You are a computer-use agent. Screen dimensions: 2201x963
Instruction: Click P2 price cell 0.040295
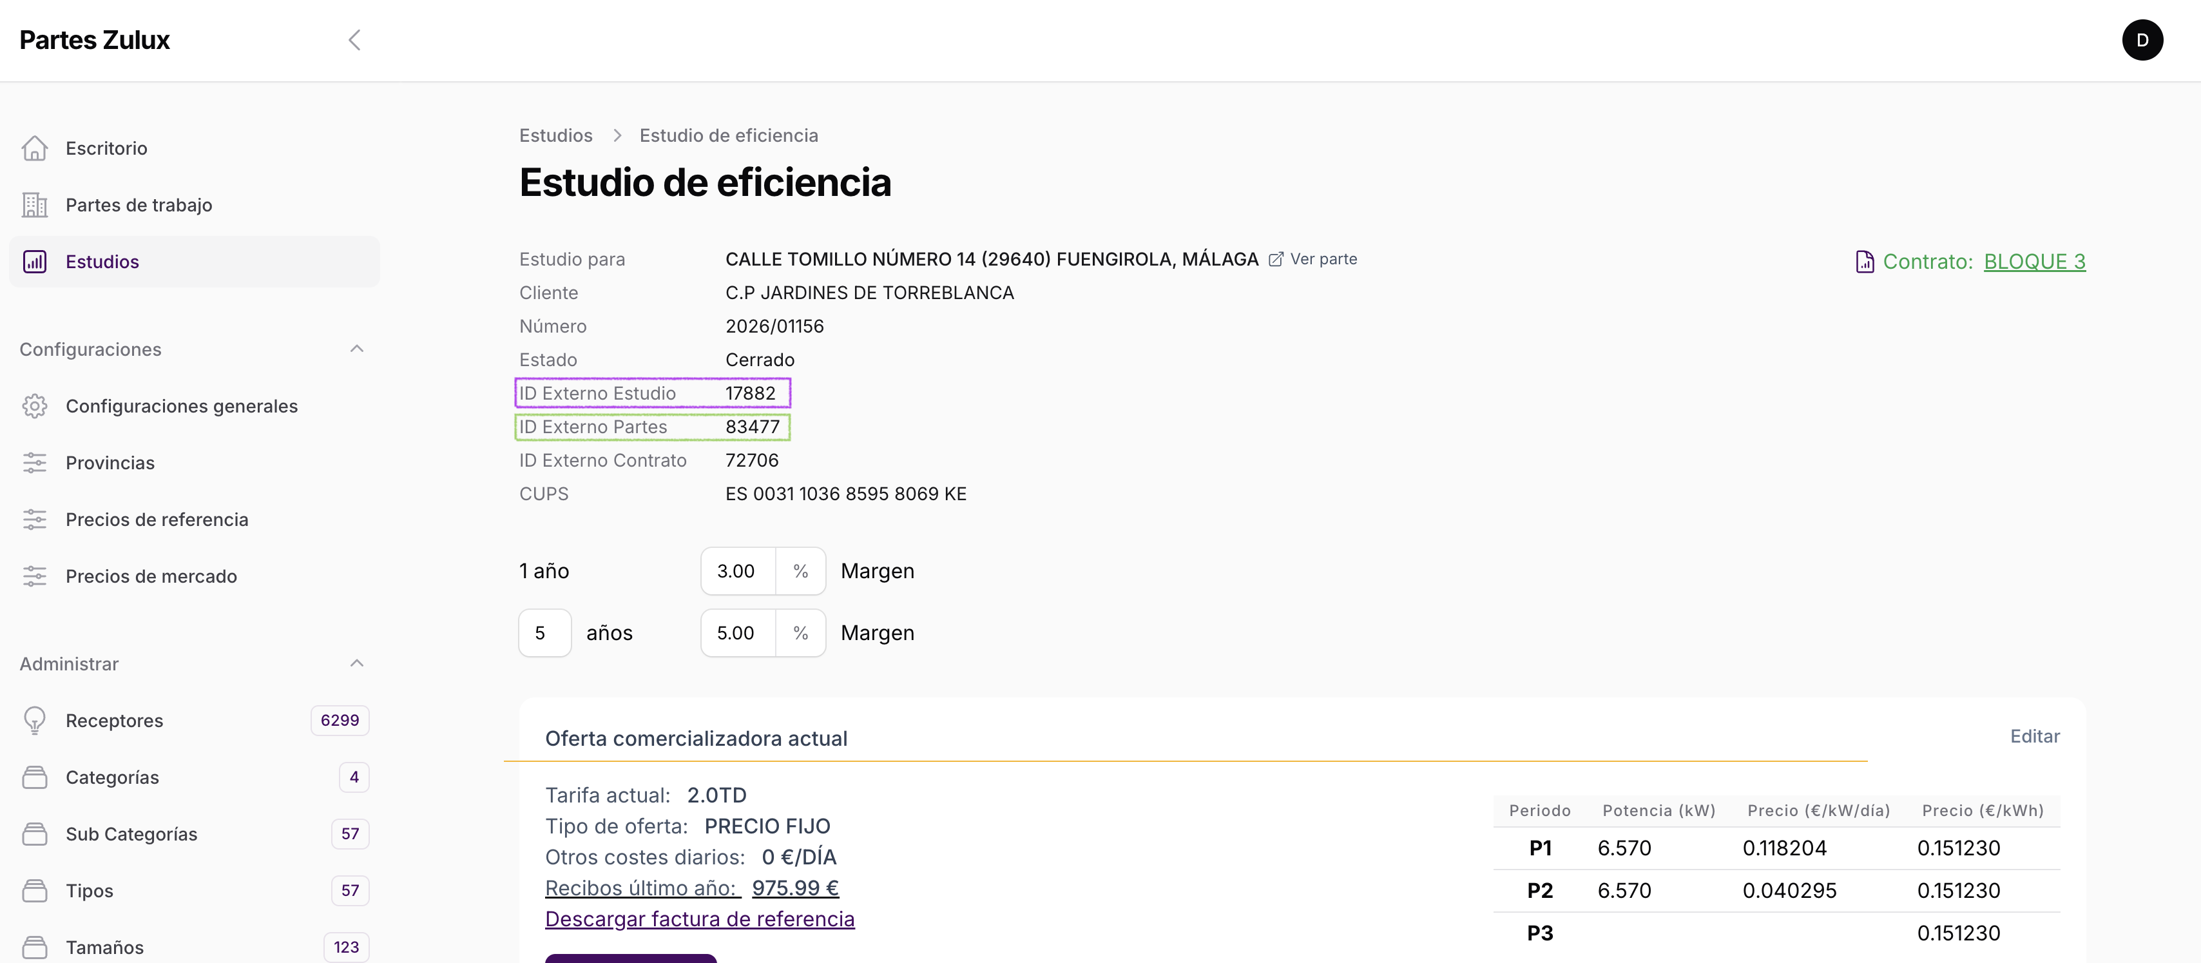click(1789, 890)
